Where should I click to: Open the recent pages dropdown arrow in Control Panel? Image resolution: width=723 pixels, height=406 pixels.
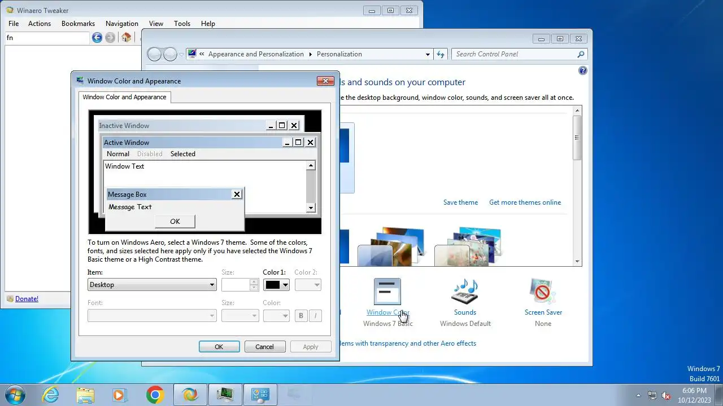181,54
